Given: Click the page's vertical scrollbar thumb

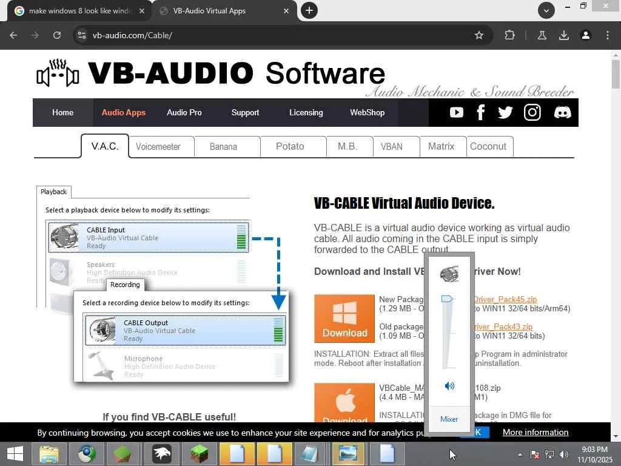Looking at the screenshot, I should point(616,74).
